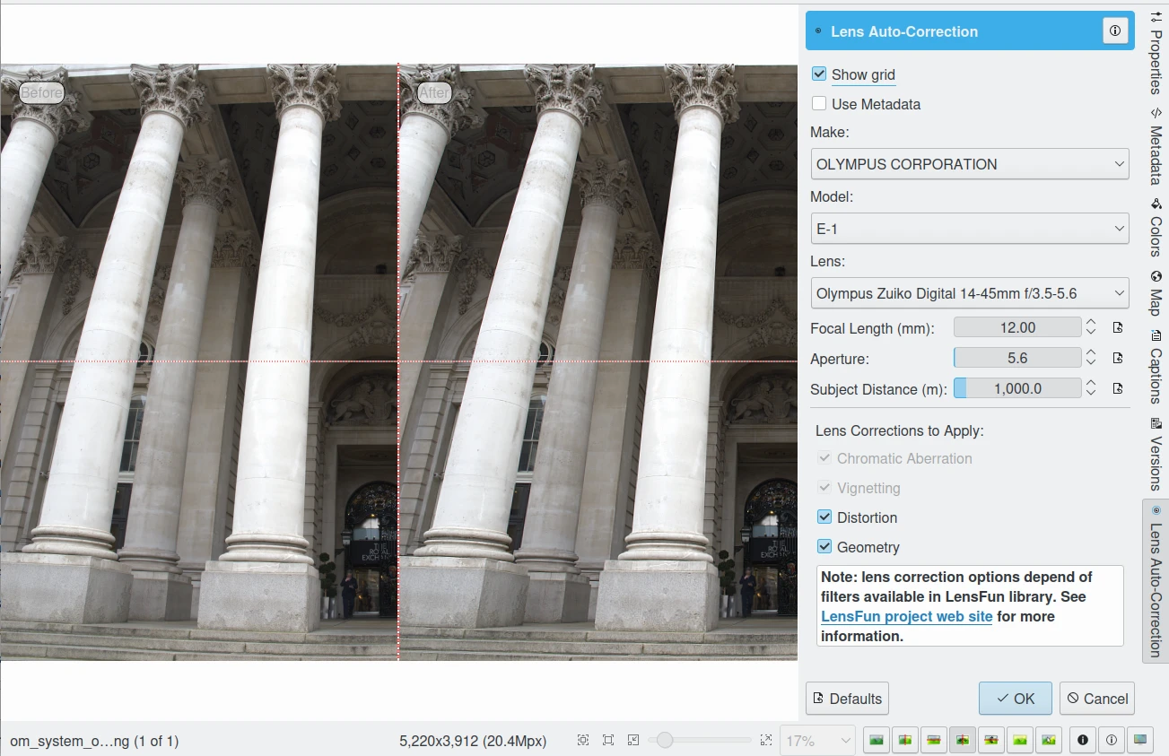Switch to horizontal split before/after preview
This screenshot has width=1169, height=756.
coord(934,741)
